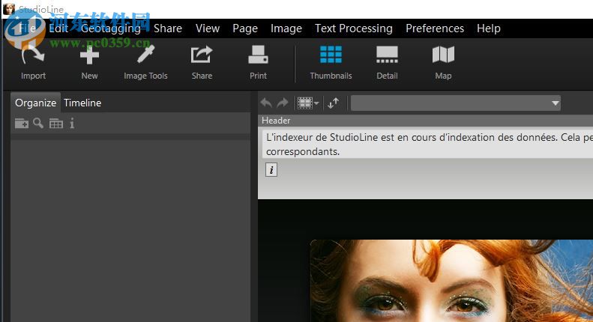Screen dimensions: 593x322
Task: Open the Share menu in the menu bar
Action: click(x=168, y=28)
